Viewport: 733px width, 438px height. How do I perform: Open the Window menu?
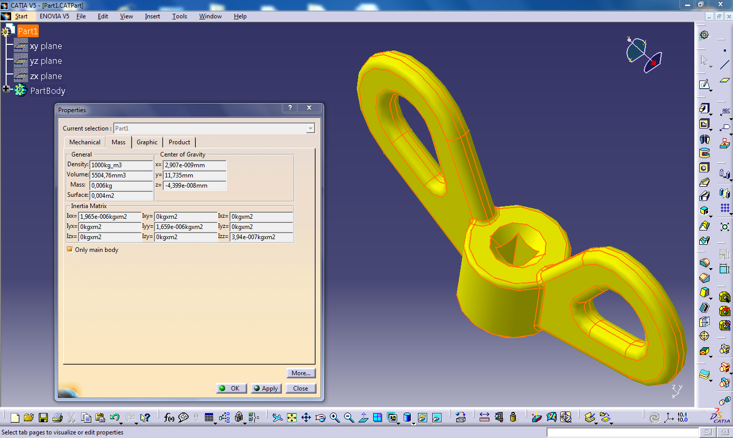(x=210, y=16)
